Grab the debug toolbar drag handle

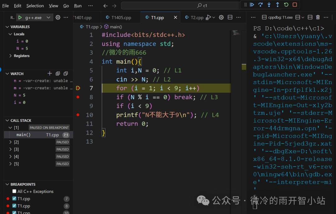(x=245, y=5)
